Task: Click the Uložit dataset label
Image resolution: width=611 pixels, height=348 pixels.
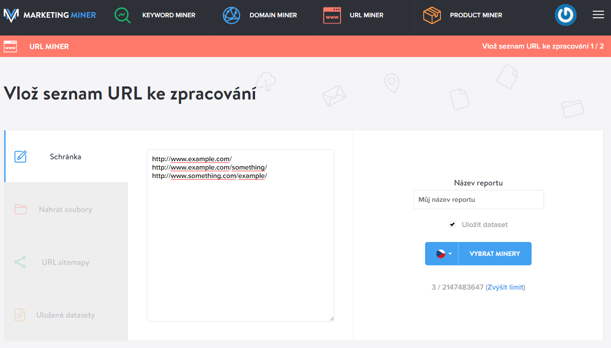Action: (x=485, y=225)
